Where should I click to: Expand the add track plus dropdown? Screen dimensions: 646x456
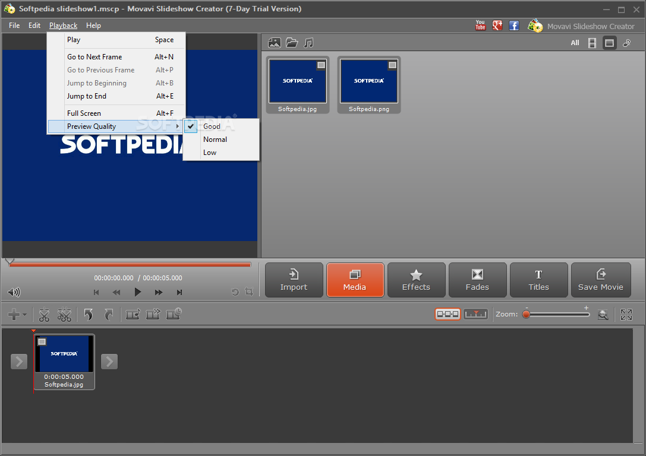17,315
